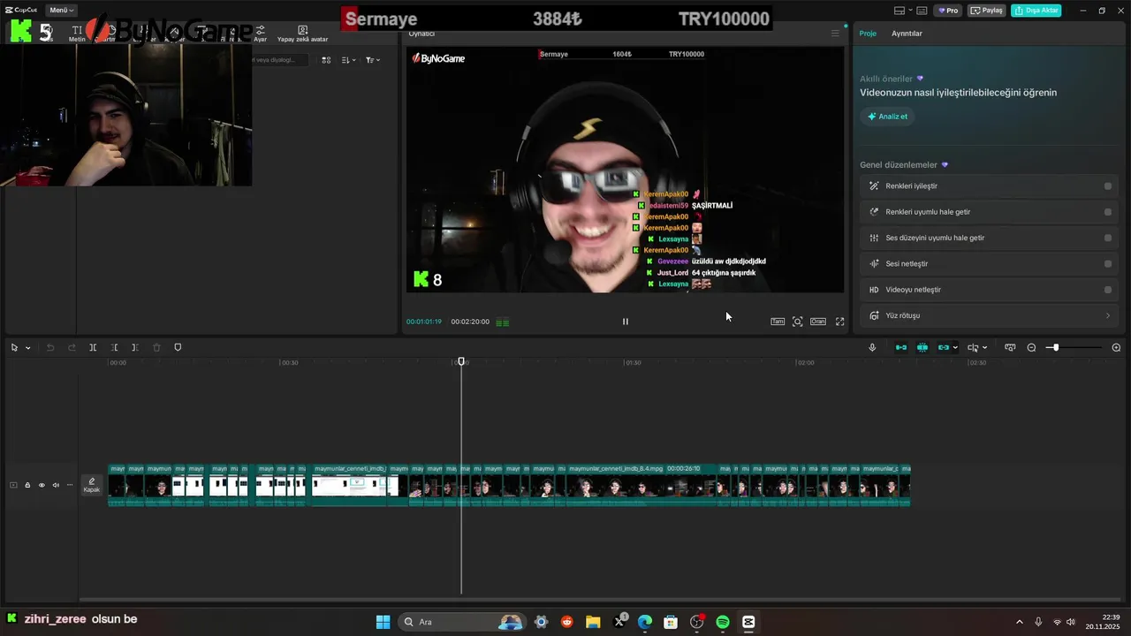The image size is (1131, 636).
Task: Click the track first-frame square icon
Action: click(13, 485)
